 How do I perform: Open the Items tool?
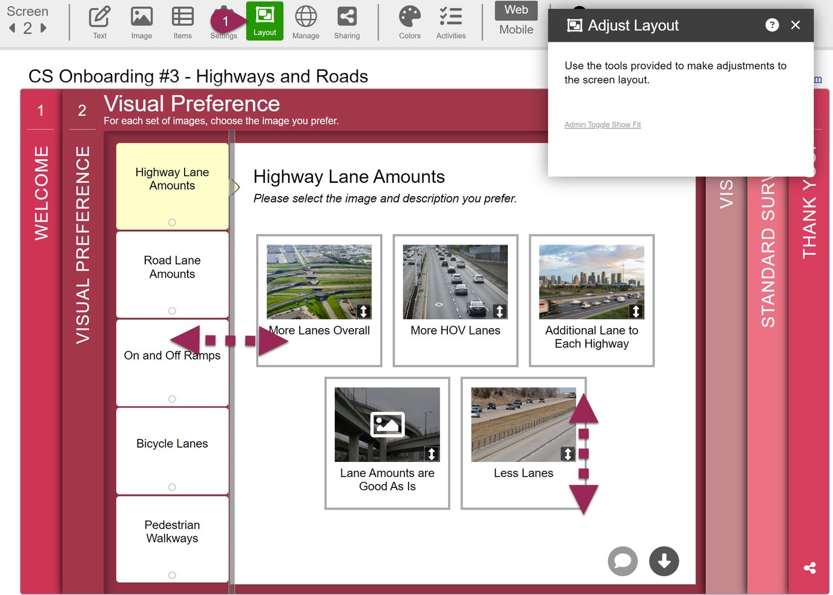(182, 22)
